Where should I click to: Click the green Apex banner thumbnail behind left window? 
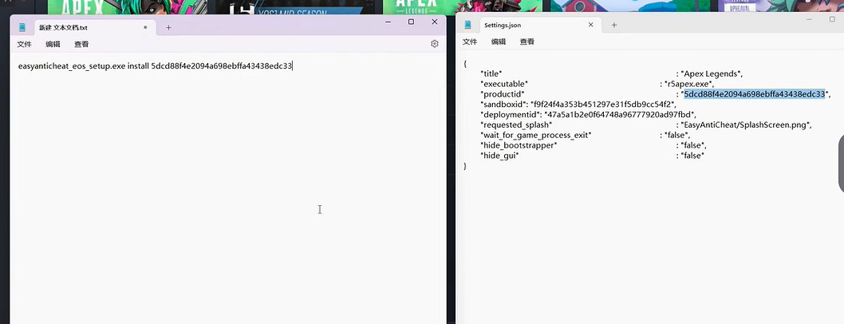(x=128, y=6)
